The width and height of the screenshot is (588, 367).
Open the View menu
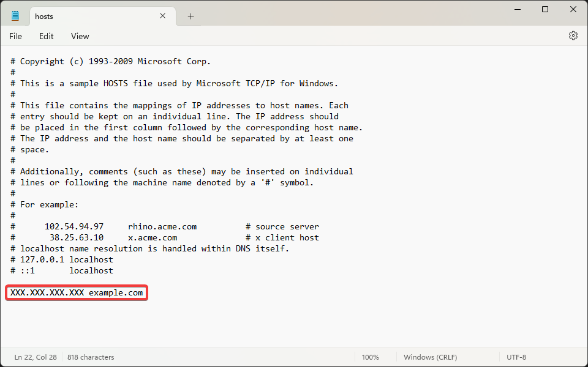click(80, 36)
